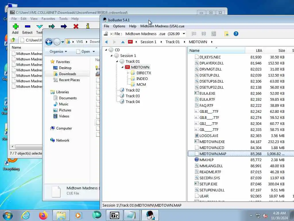Click the 7-Zip Move blue arrow icon
294x221 pixels.
(64, 26)
